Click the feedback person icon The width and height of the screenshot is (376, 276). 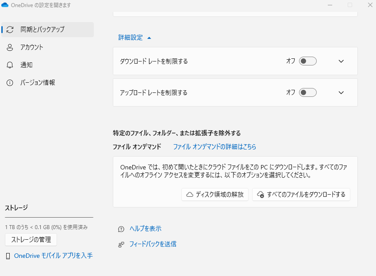click(x=121, y=244)
